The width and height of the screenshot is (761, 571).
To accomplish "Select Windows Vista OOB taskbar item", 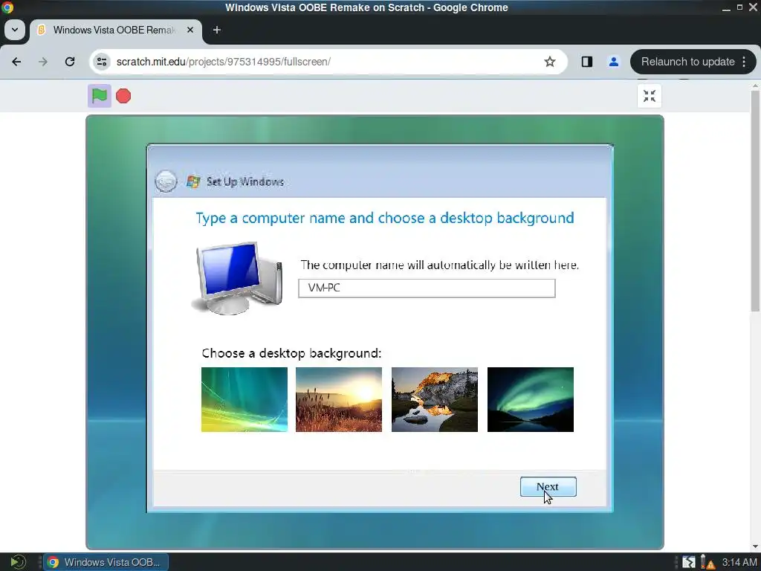I will (106, 562).
